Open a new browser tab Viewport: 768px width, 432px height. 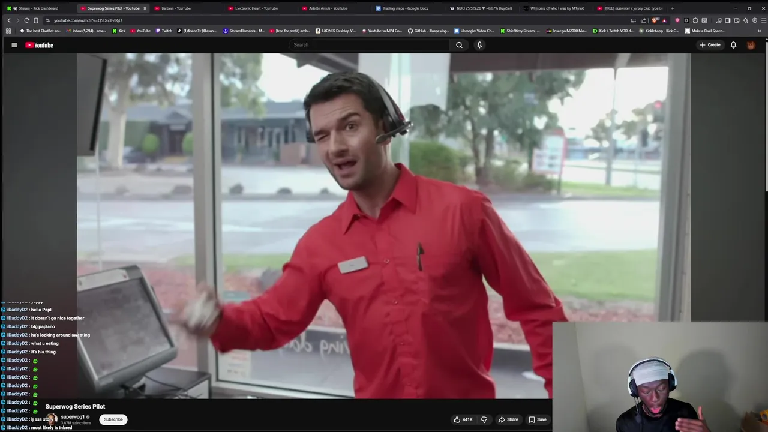[x=672, y=8]
